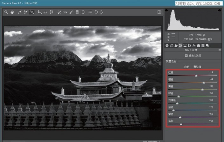
Task: Click the 洋红 slider handle
Action: pyautogui.click(x=181, y=124)
